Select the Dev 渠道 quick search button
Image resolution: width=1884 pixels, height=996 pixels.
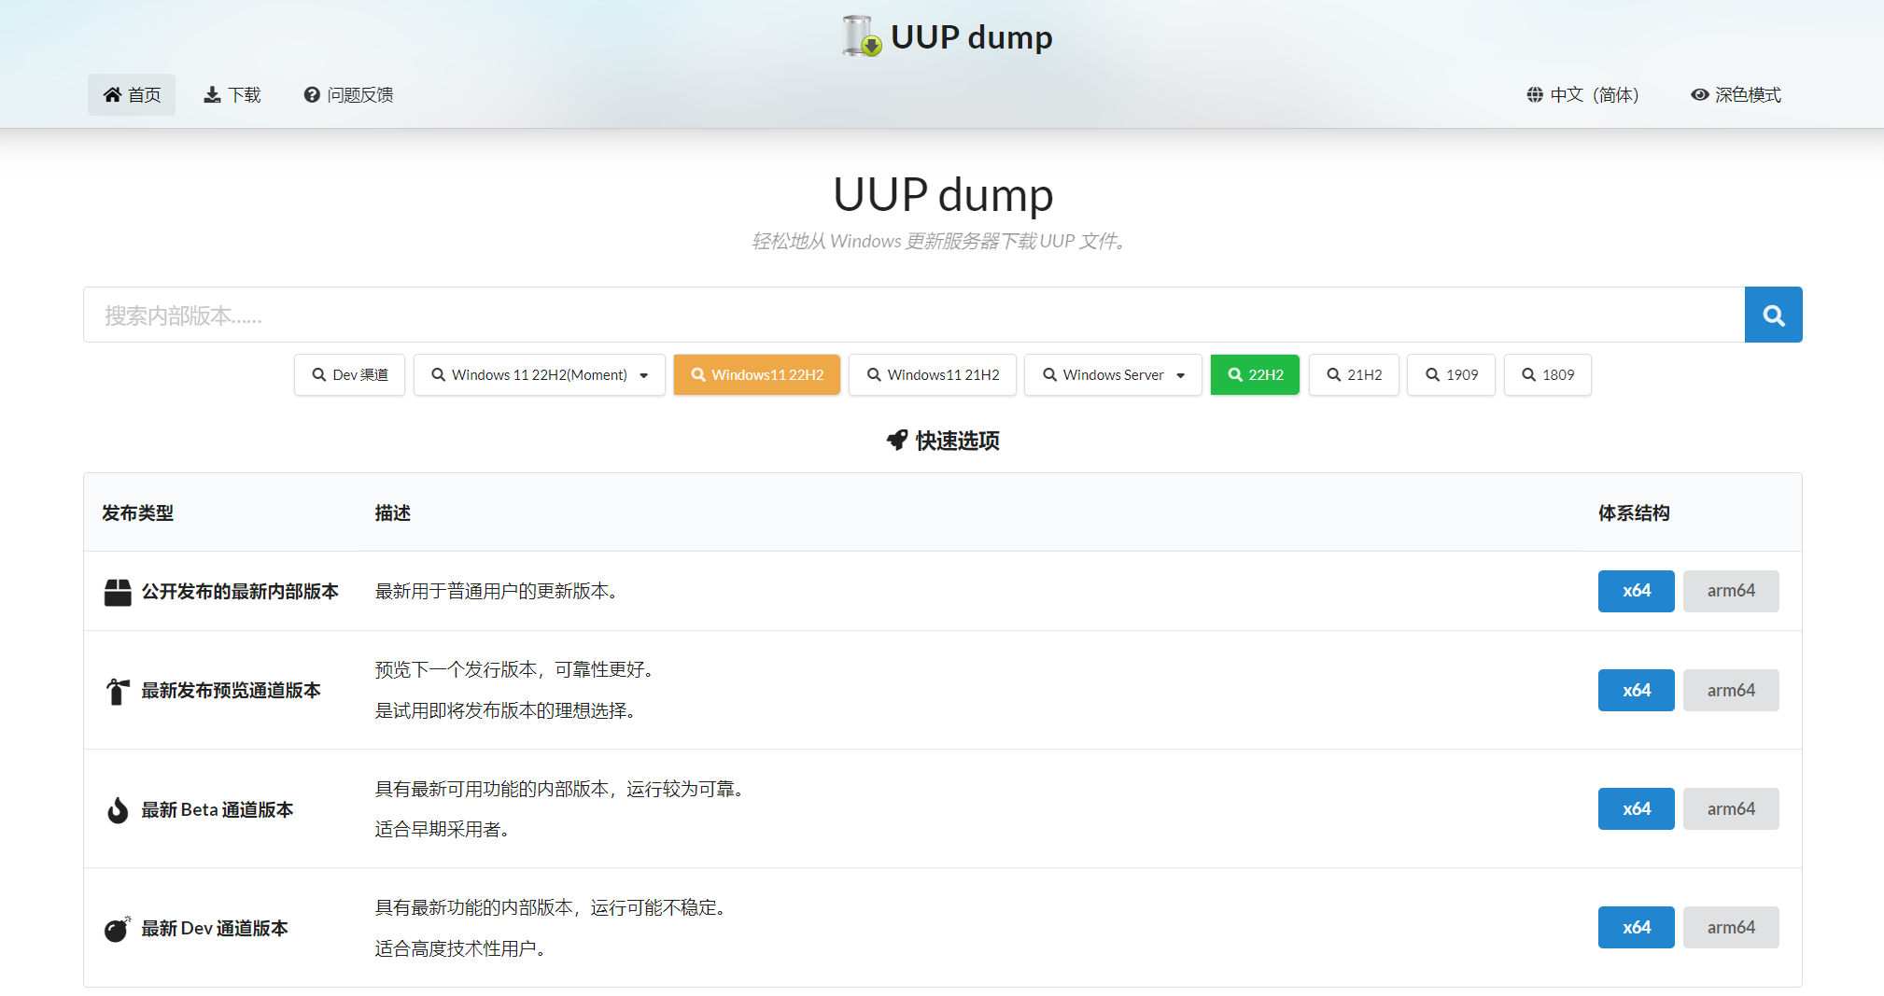349,374
